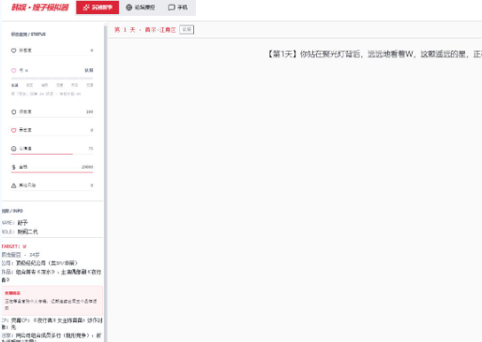Click the 'TARGET: W' label

pos(14,246)
